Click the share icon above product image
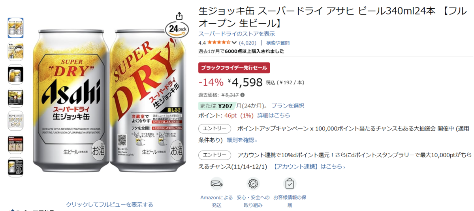The image size is (474, 211). click(x=179, y=16)
